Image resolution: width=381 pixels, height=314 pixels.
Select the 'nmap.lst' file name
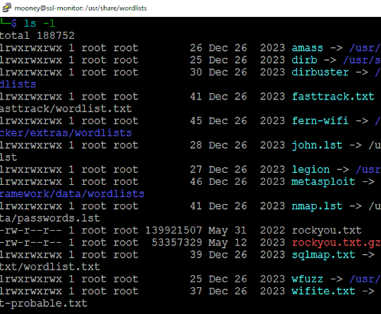[317, 206]
